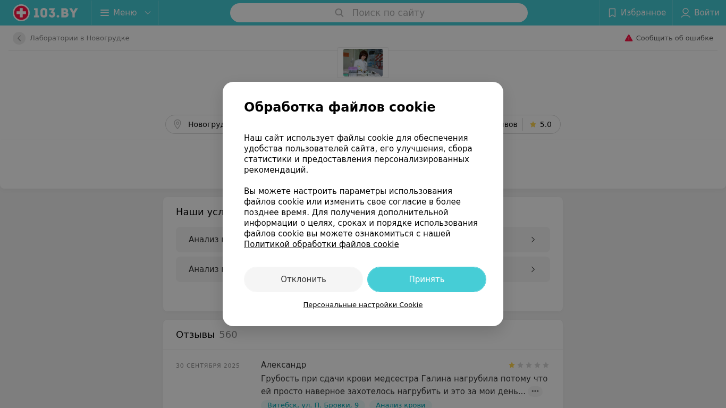
Task: Open the laboratory photo thumbnail
Action: point(363,63)
